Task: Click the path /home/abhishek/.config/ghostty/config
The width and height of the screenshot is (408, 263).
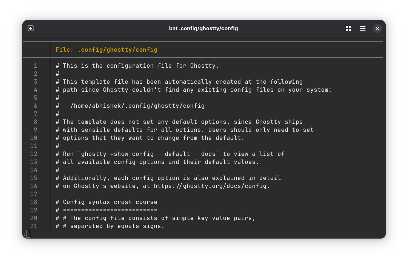Action: pos(138,106)
